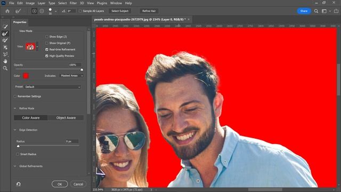Screen dimensions: 341x192
Task: Open workspace dropdown arrow beside layout icon
Action: pyautogui.click(x=330, y=11)
